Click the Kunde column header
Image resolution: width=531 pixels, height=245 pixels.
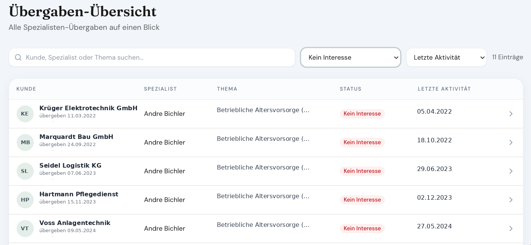[26, 89]
